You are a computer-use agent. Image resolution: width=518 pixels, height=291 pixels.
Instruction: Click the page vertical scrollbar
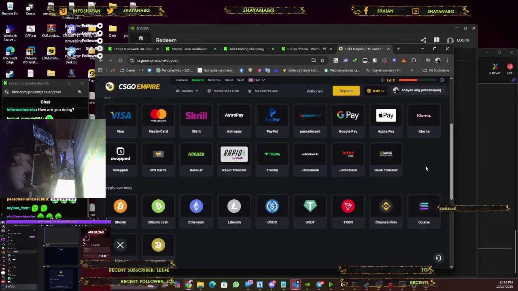coord(452,161)
